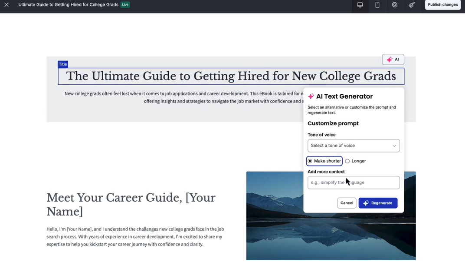Click the Title block label tag
The height and width of the screenshot is (262, 465).
coord(63,64)
